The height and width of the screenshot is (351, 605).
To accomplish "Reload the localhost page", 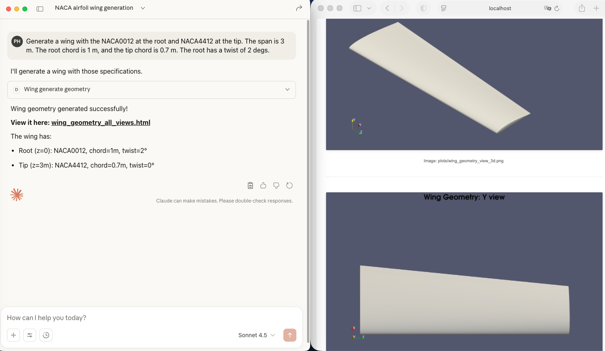I will (x=557, y=8).
